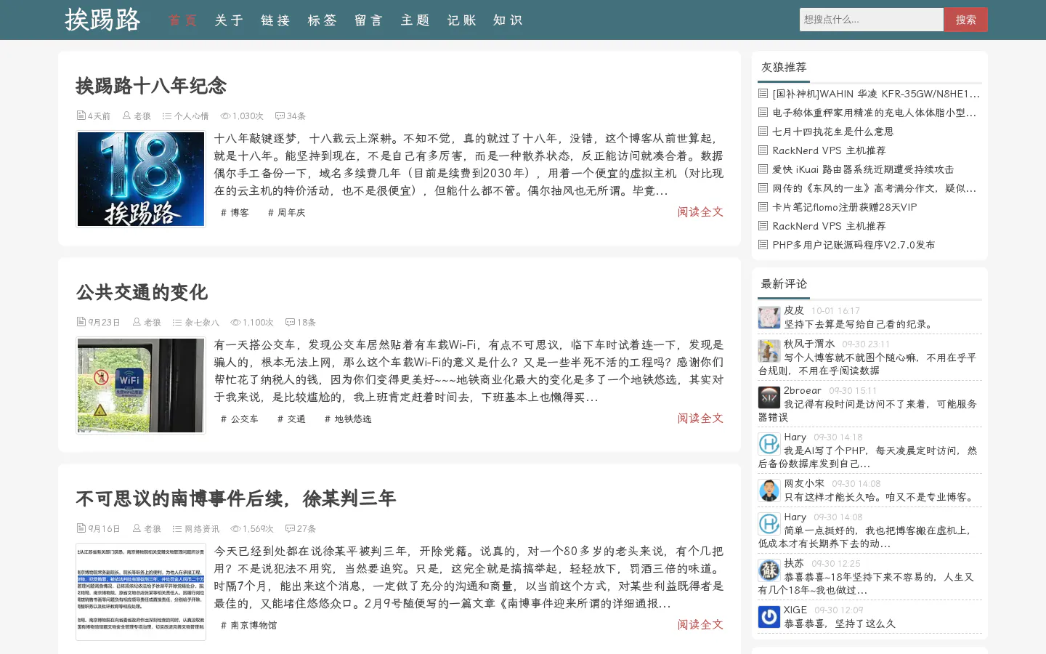Screen dimensions: 1046x654
Task: Open the 知识 menu item
Action: [508, 20]
